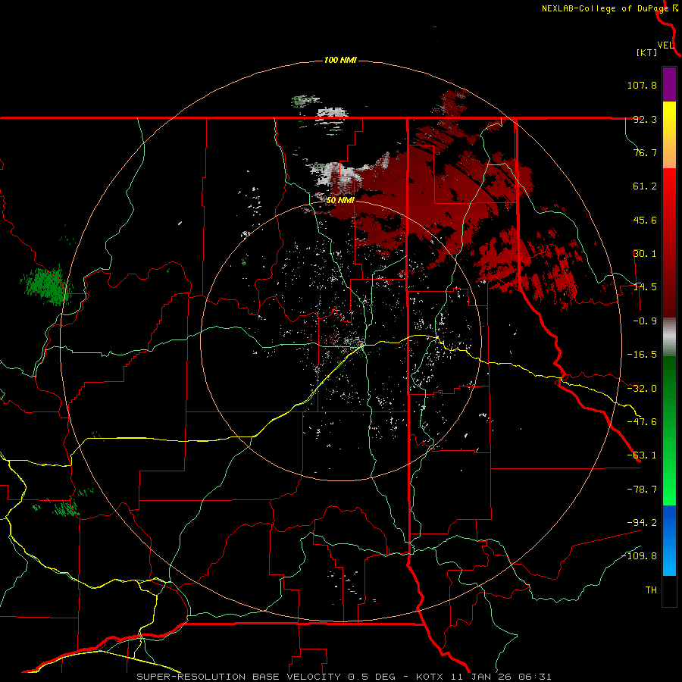Click the -63.1 velocity scale value
The height and width of the screenshot is (682, 682).
[642, 455]
